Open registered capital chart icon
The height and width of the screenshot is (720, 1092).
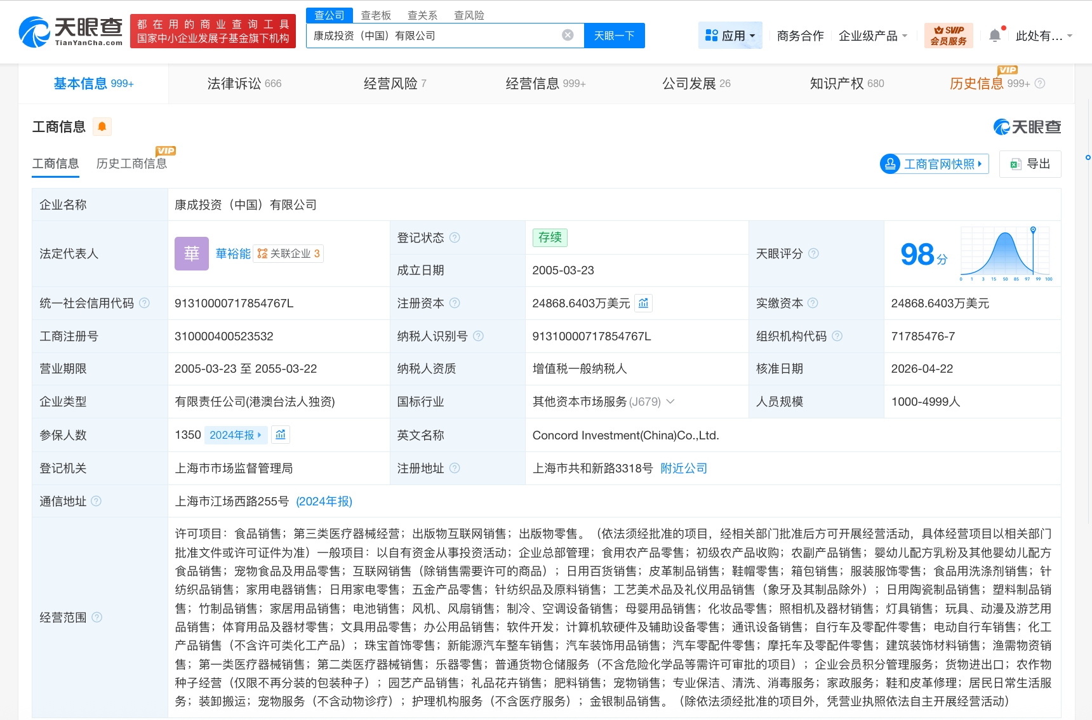click(x=643, y=303)
